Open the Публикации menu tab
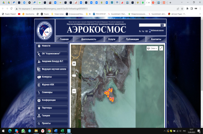Screen dimensions: 203x134 (132, 39)
